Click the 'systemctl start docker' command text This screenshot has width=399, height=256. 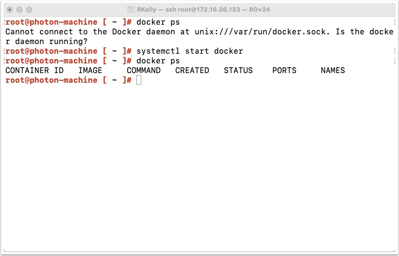tap(190, 51)
